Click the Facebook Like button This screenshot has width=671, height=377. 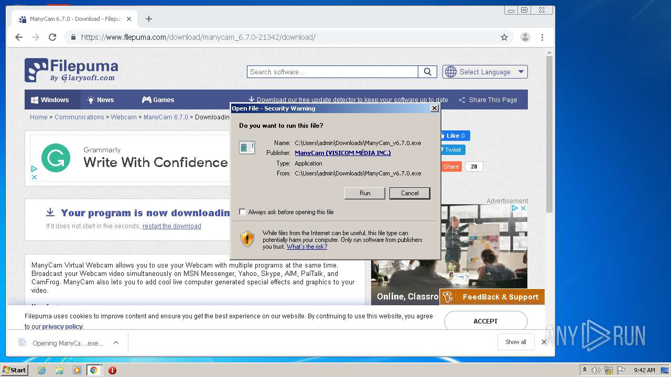[x=454, y=136]
